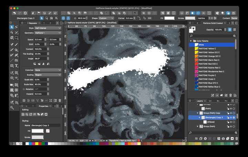Enable the Rotation checkbox

[23, 89]
